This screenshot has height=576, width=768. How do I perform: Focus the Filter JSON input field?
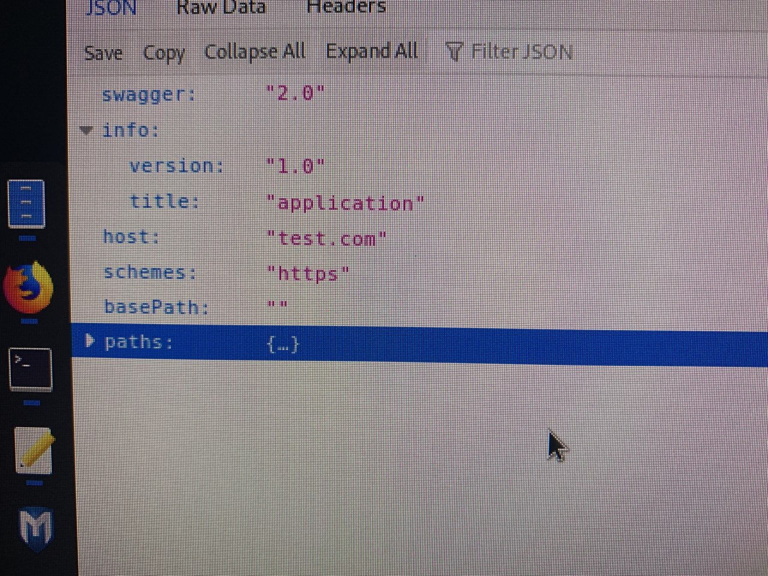coord(521,52)
